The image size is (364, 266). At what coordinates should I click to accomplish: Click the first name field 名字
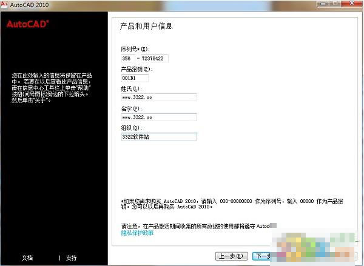tap(159, 117)
